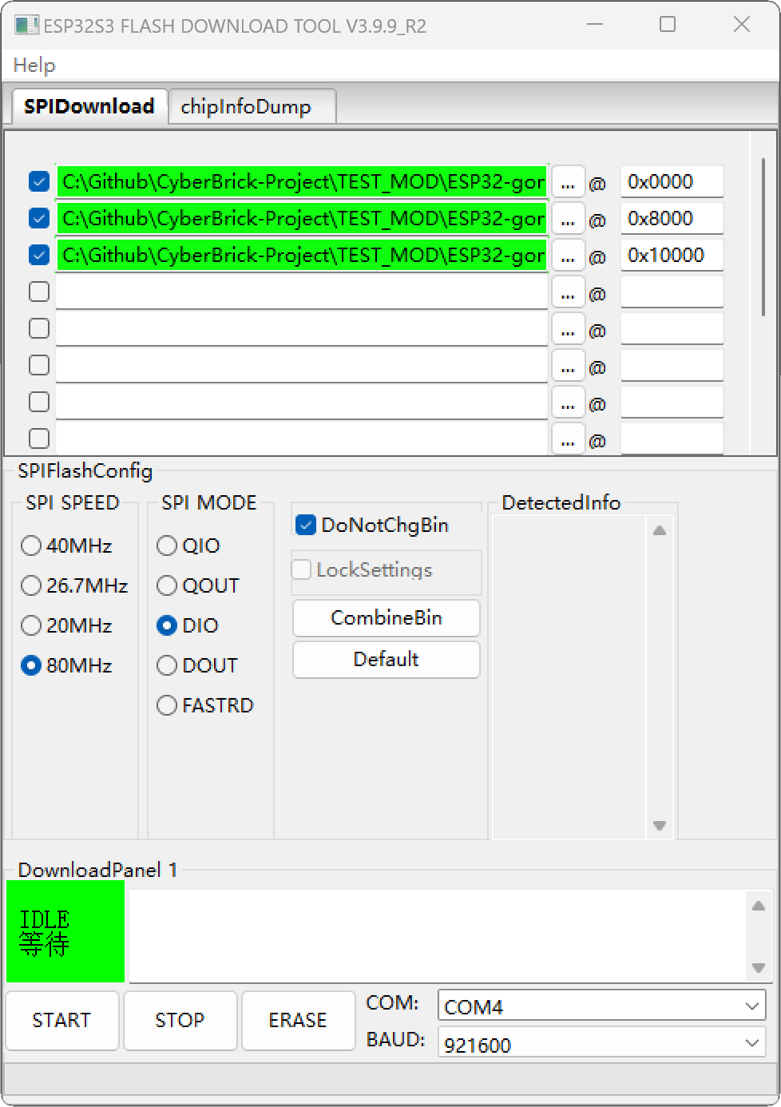Screen dimensions: 781x1107
Task: Open file browser for the 0x0000 firmware row
Action: (568, 181)
